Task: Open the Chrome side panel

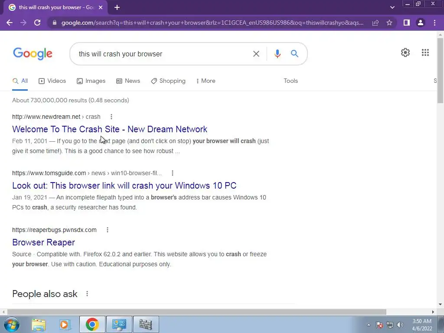Action: [407, 23]
